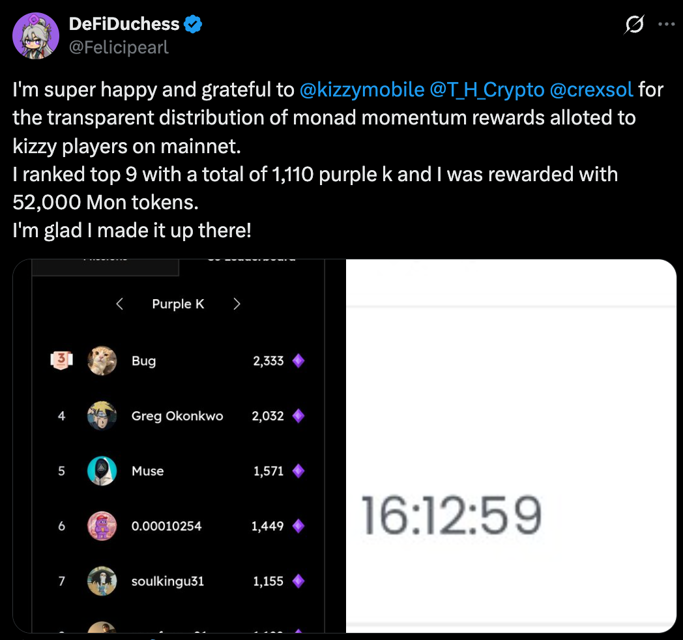Open the 16:12:59 timestamp image
The image size is (683, 640).
[x=511, y=446]
